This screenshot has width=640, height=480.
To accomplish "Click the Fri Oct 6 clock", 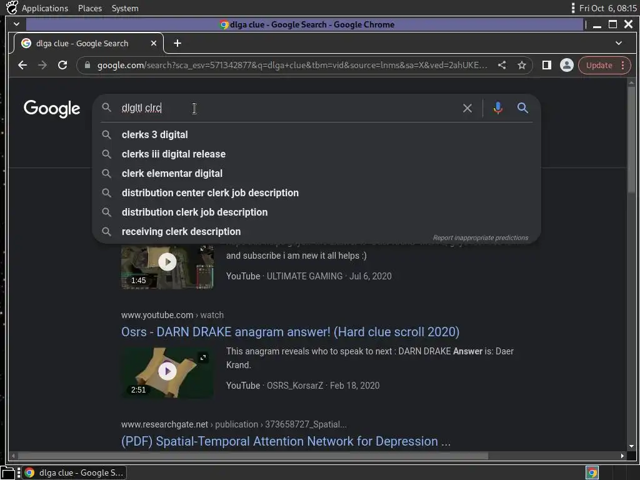I will [x=607, y=8].
